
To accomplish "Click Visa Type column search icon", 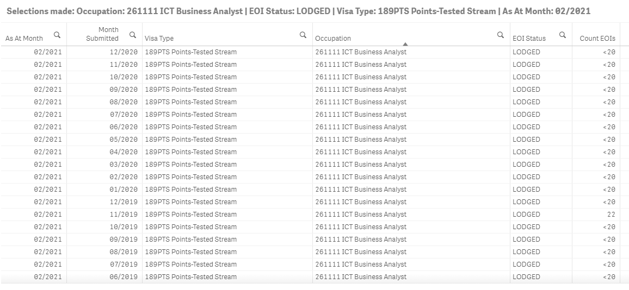I will 303,35.
